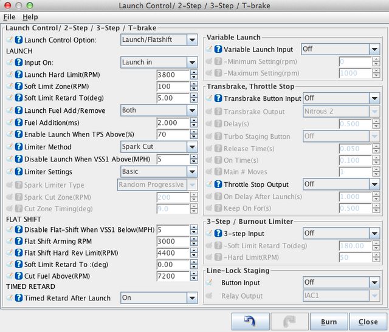
Task: Increase Launch Hard Limit with up stepper
Action: click(x=194, y=72)
